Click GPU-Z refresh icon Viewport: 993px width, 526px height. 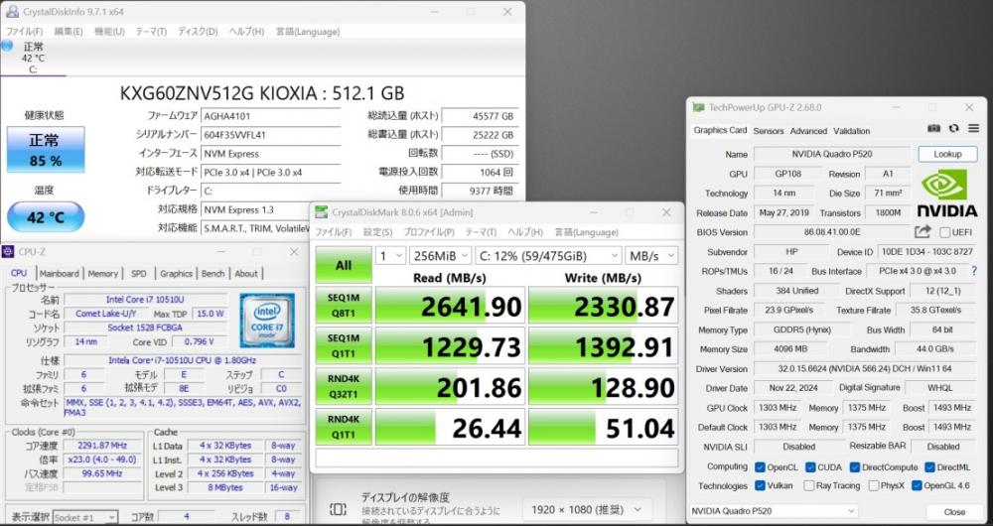point(953,128)
